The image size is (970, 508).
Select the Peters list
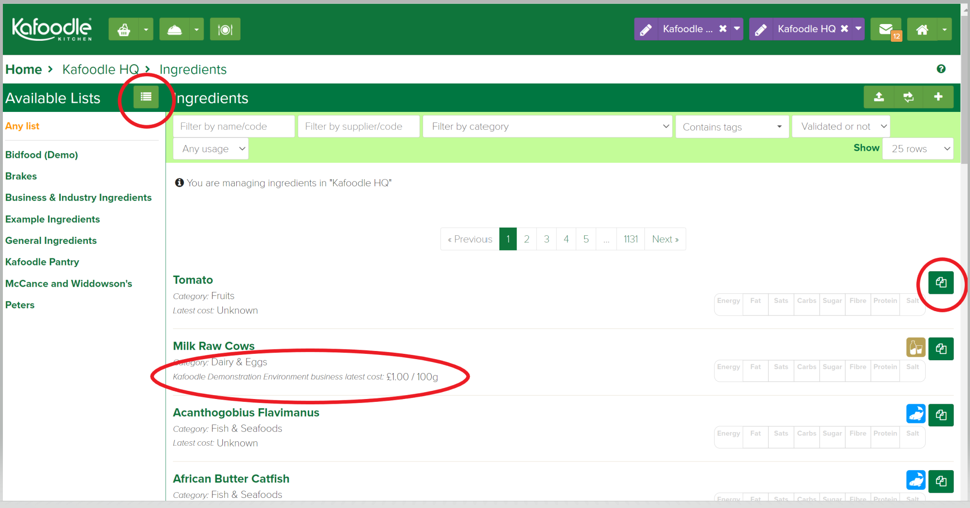20,305
